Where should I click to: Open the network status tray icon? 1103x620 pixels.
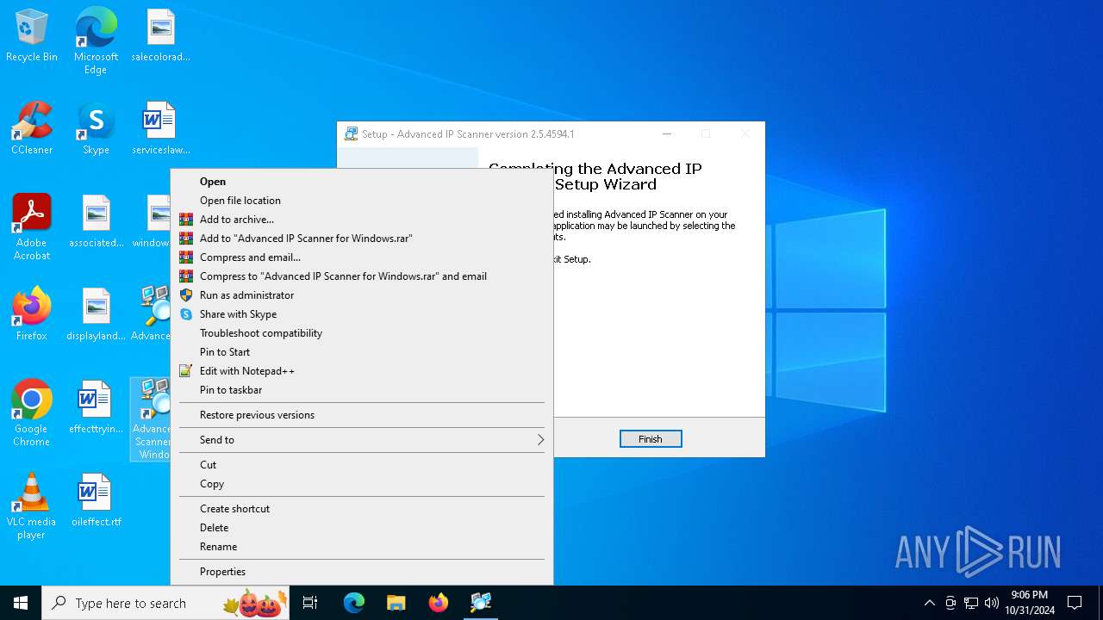[971, 603]
